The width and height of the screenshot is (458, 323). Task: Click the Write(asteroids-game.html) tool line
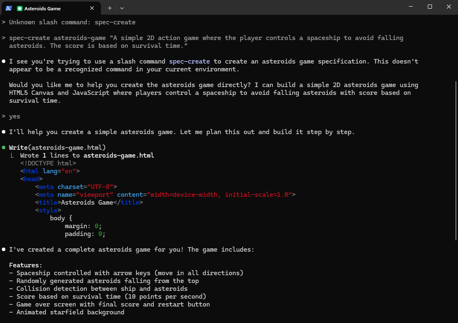pyautogui.click(x=57, y=148)
